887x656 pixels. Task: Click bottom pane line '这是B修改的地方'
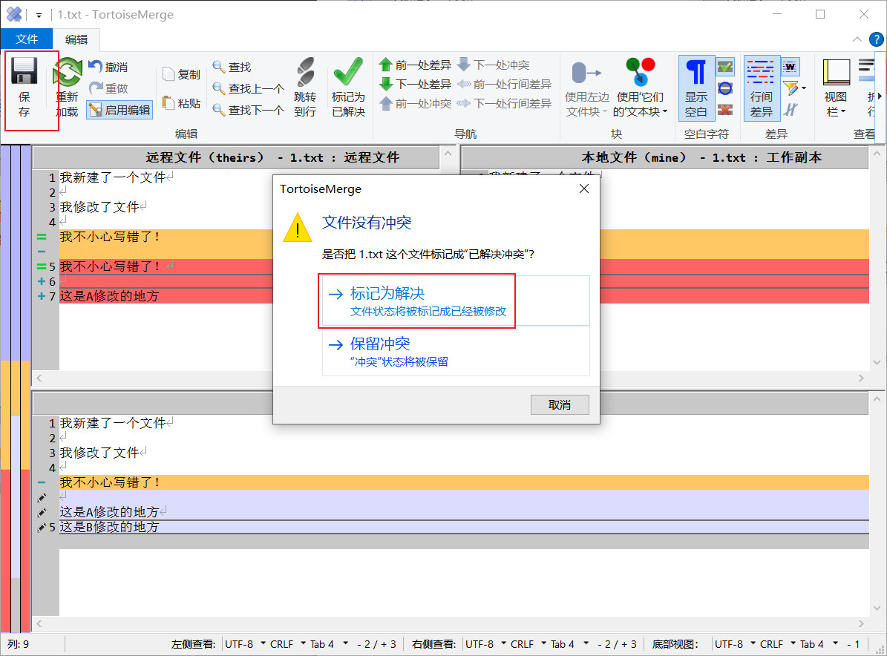[x=109, y=527]
